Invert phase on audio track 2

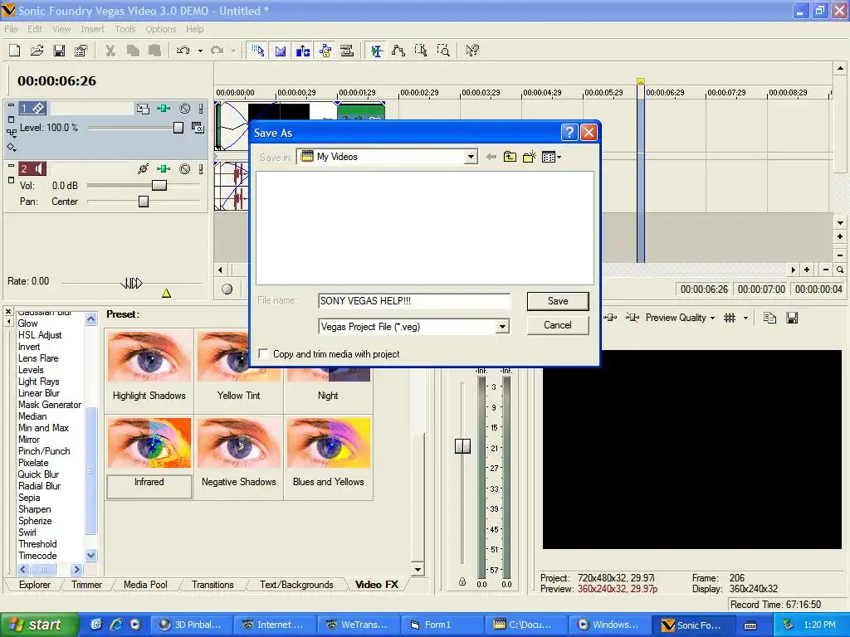pyautogui.click(x=143, y=169)
